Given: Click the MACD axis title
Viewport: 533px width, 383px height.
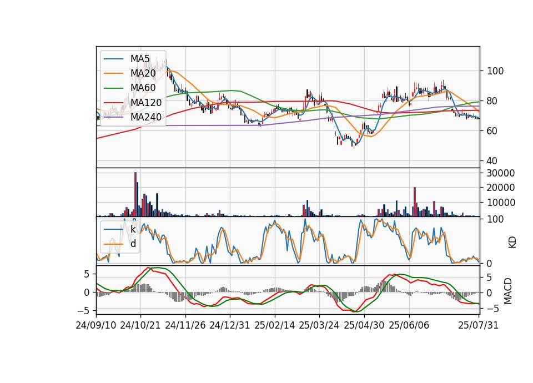Looking at the screenshot, I should click(x=508, y=291).
